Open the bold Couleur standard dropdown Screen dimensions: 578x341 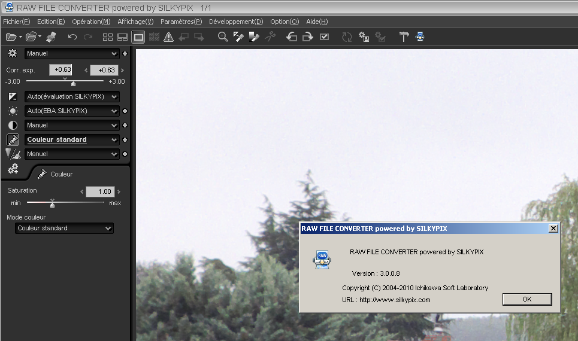[72, 139]
